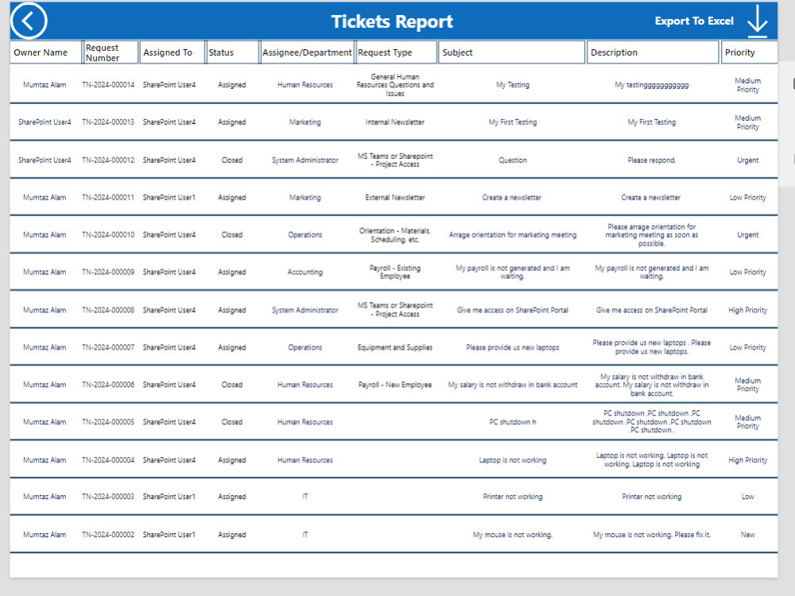This screenshot has height=596, width=795.
Task: Click the 'Printer not working' subject cell
Action: pos(513,497)
